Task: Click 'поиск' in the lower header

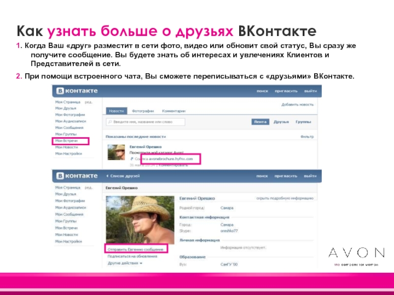Action: [262, 176]
